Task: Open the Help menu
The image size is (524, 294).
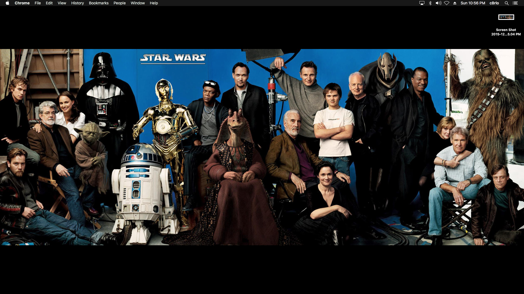Action: pyautogui.click(x=154, y=3)
